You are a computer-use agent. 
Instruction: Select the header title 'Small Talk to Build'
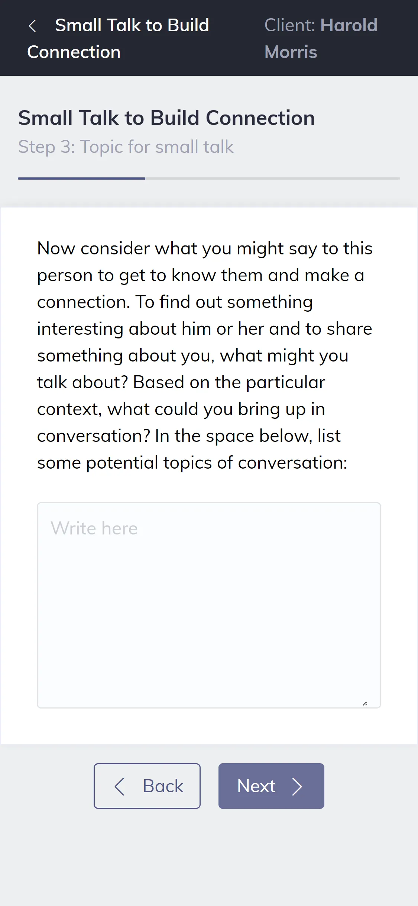[x=132, y=25]
